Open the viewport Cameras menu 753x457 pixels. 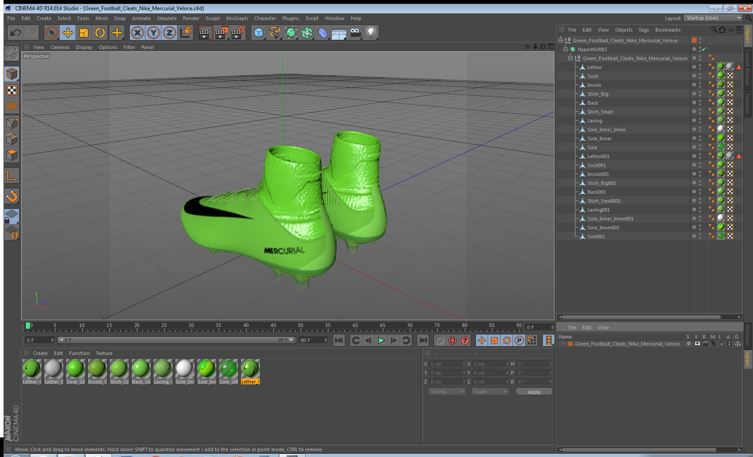pyautogui.click(x=60, y=47)
